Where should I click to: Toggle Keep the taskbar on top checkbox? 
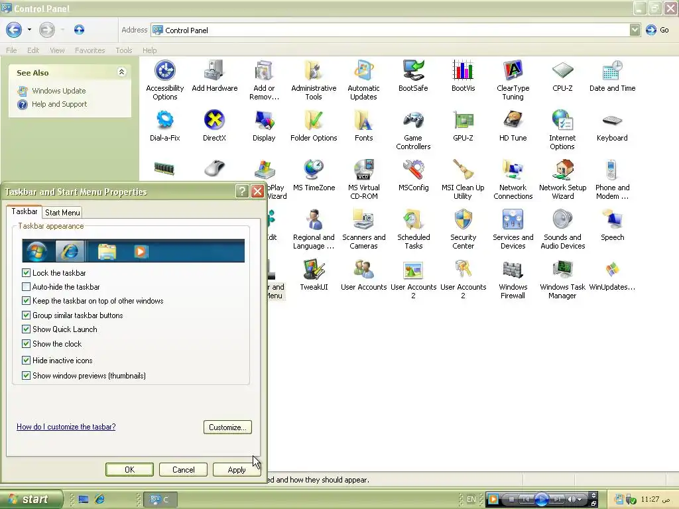[x=26, y=300]
